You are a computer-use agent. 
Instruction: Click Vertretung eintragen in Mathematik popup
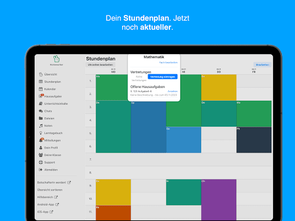[x=162, y=77]
